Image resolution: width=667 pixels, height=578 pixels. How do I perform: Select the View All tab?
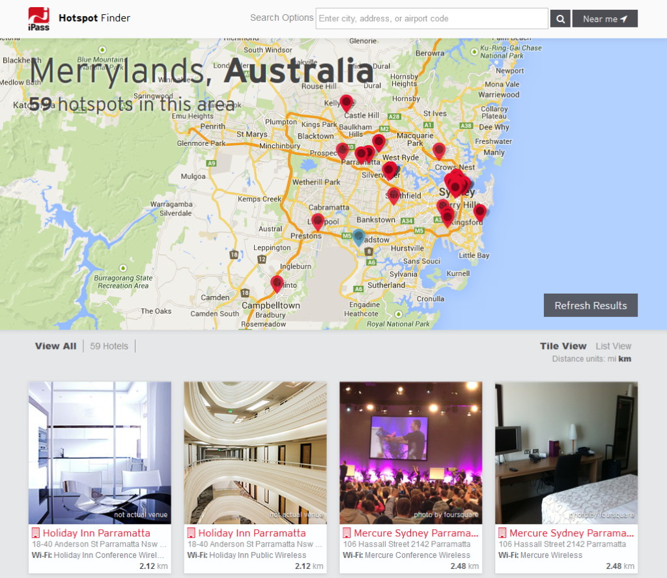tap(56, 346)
